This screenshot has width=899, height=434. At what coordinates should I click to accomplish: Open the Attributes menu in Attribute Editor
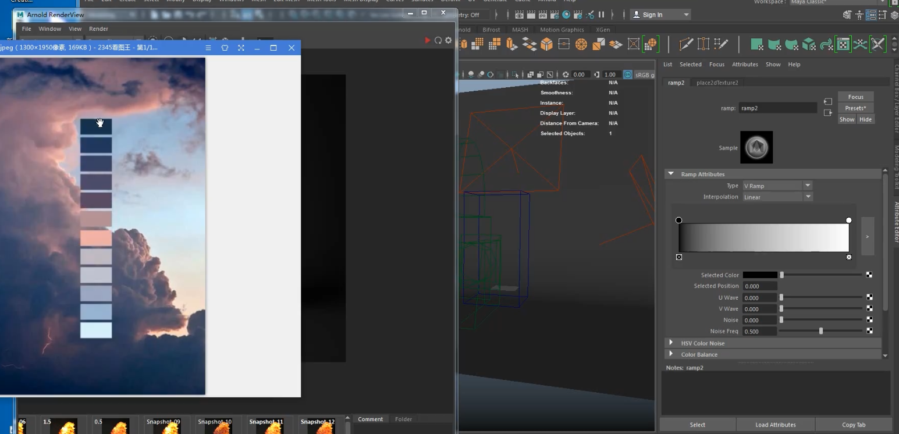(x=745, y=65)
